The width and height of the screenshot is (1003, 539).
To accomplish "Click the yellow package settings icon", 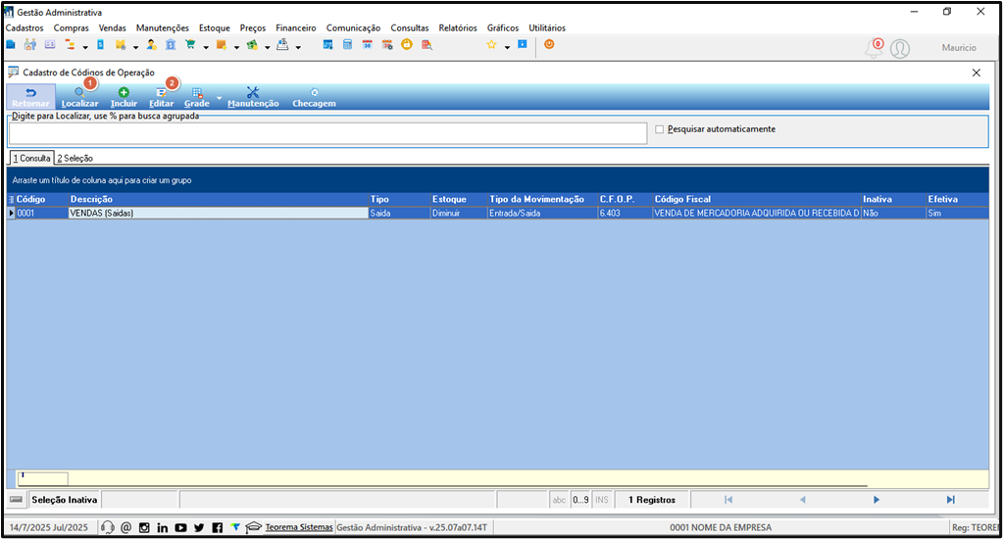I will pos(121,44).
